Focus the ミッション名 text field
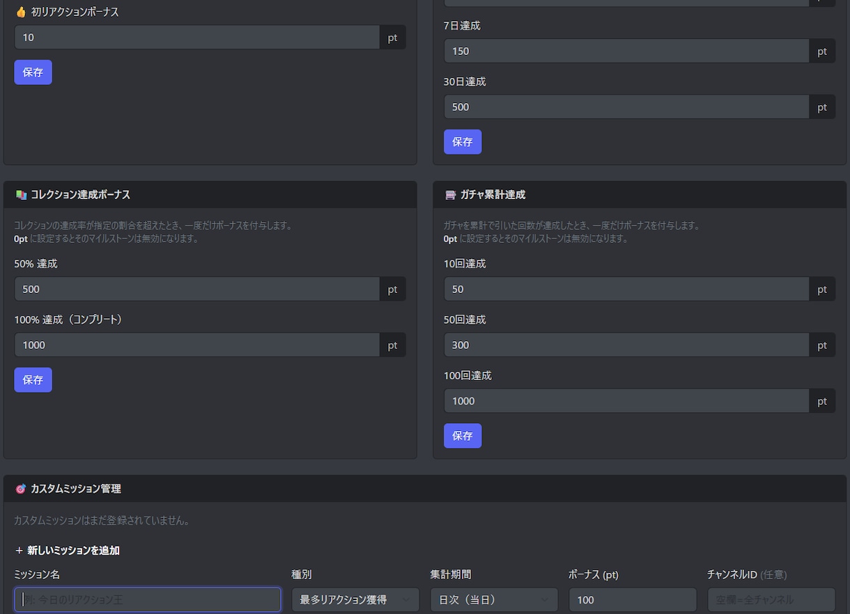The width and height of the screenshot is (850, 614). pyautogui.click(x=148, y=599)
